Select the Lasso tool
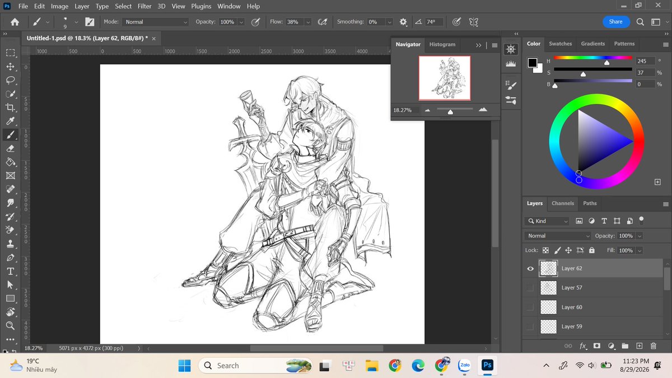Image resolution: width=672 pixels, height=378 pixels. pyautogui.click(x=10, y=80)
